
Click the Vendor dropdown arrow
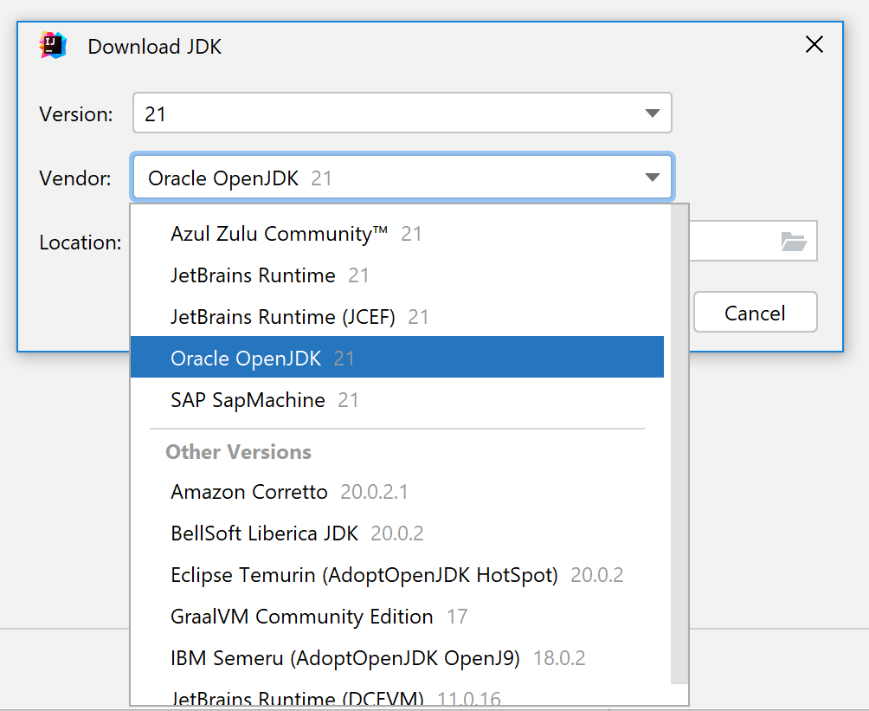tap(653, 178)
